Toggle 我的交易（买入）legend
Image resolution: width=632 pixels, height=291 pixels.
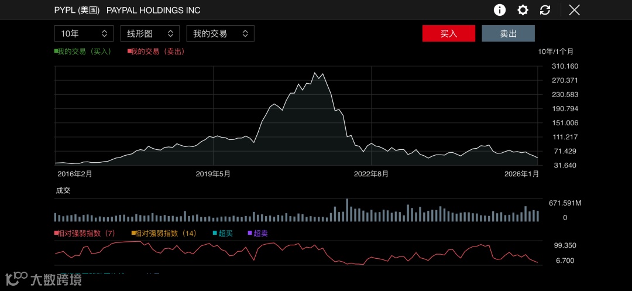click(83, 52)
